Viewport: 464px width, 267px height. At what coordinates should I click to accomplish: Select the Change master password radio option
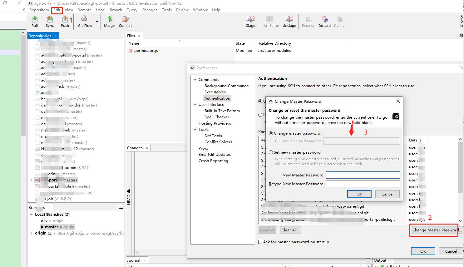(271, 133)
